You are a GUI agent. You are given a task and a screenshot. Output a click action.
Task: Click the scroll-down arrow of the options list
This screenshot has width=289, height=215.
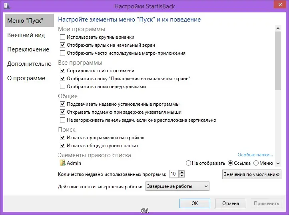pyautogui.click(x=278, y=163)
